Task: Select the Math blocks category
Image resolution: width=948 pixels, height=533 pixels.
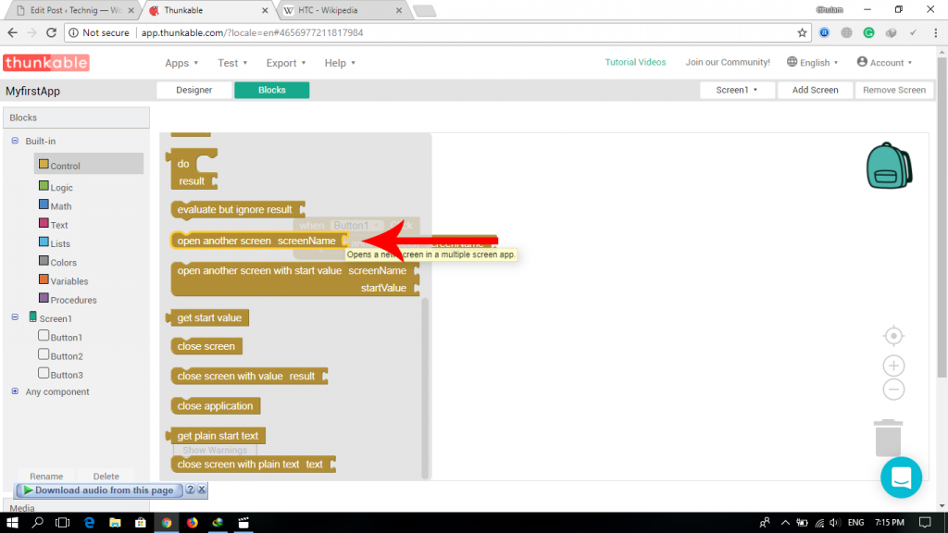Action: coord(55,206)
